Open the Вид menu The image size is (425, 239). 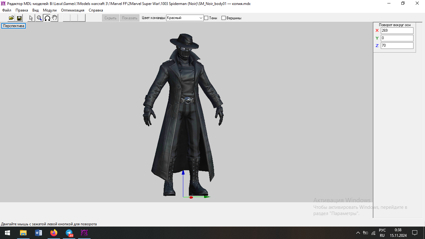coord(35,10)
